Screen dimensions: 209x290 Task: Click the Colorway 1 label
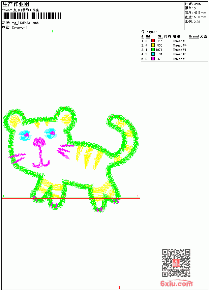[20, 28]
